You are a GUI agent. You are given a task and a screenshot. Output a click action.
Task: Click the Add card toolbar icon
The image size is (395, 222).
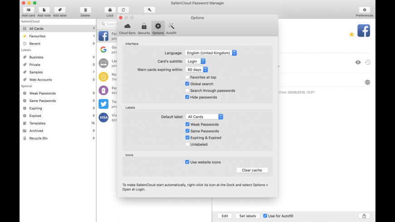pyautogui.click(x=29, y=10)
